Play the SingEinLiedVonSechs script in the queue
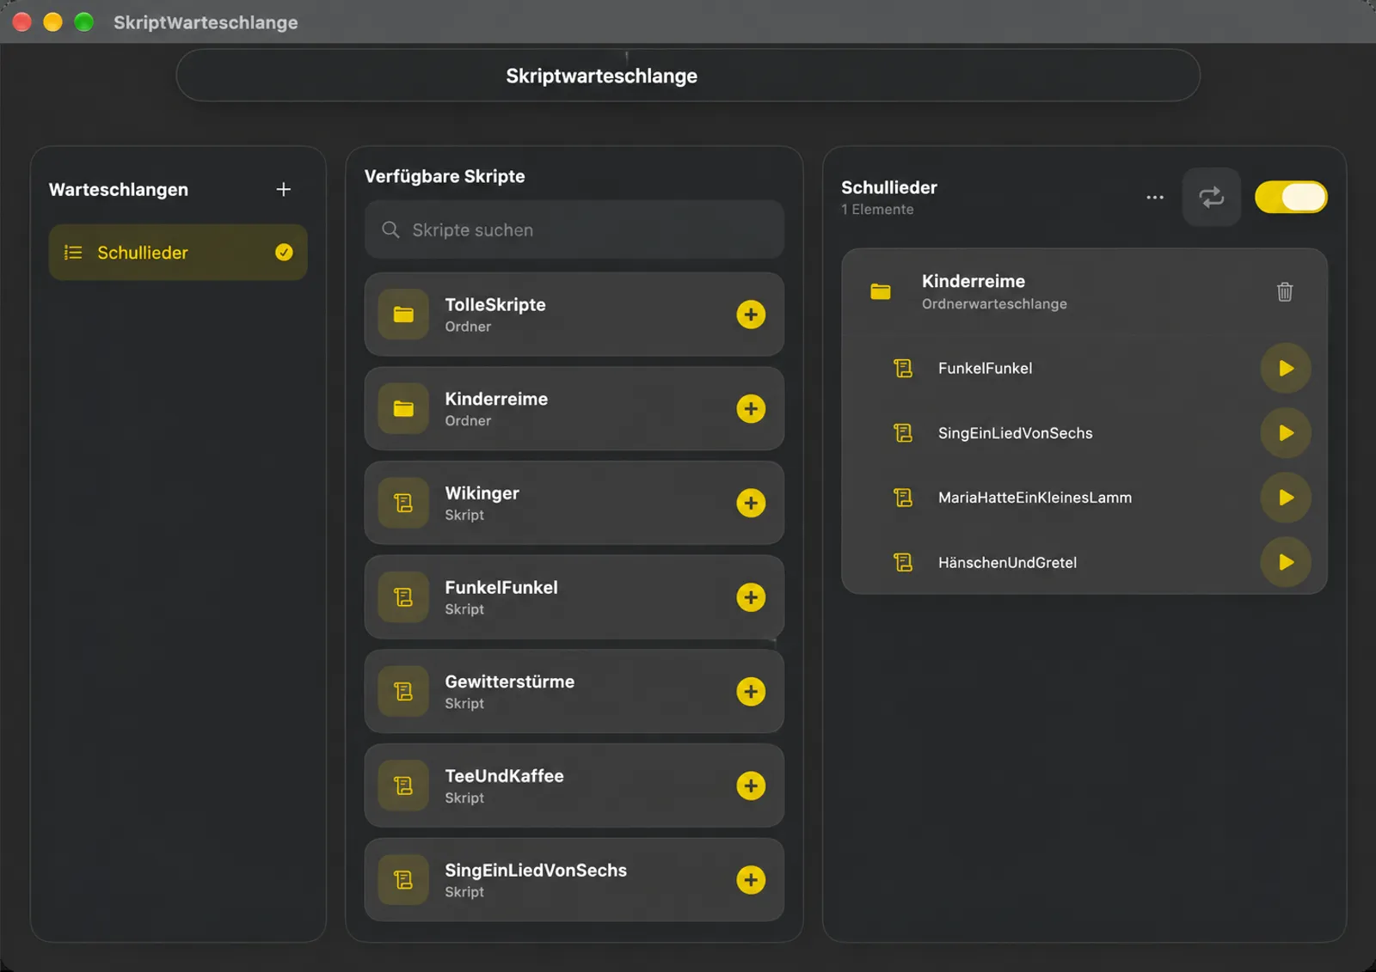 (1286, 433)
